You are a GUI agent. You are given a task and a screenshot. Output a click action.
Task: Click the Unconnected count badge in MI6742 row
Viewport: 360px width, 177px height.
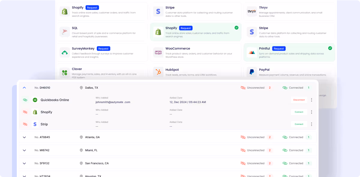click(x=270, y=150)
